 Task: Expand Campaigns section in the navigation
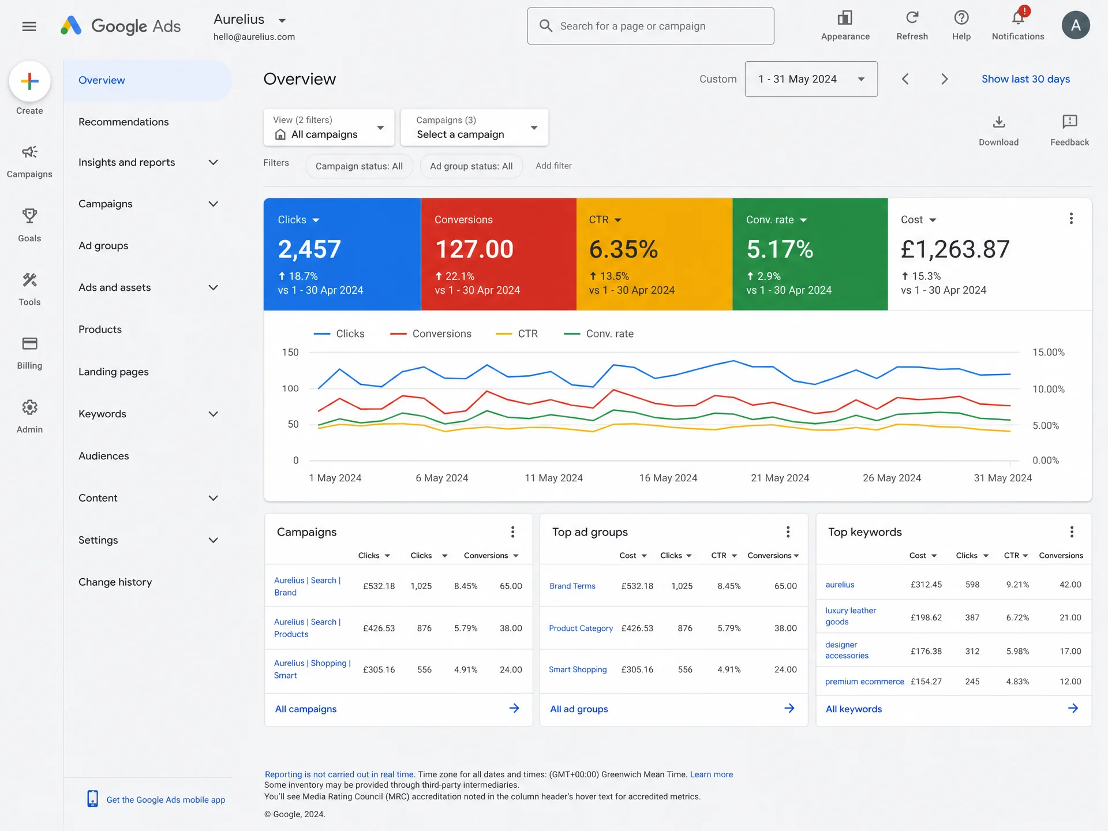point(213,204)
